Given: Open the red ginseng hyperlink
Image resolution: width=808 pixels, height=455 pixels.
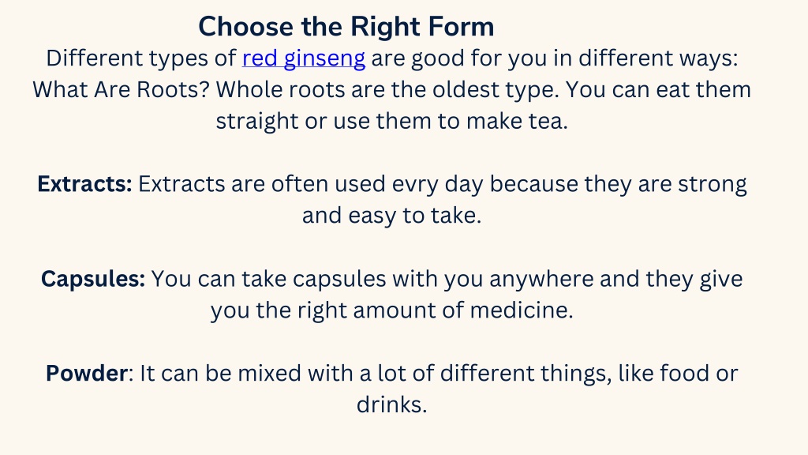Looking at the screenshot, I should pos(304,58).
